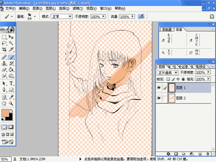
Task: Switch to 历史记录 tab
Action: tap(183, 67)
